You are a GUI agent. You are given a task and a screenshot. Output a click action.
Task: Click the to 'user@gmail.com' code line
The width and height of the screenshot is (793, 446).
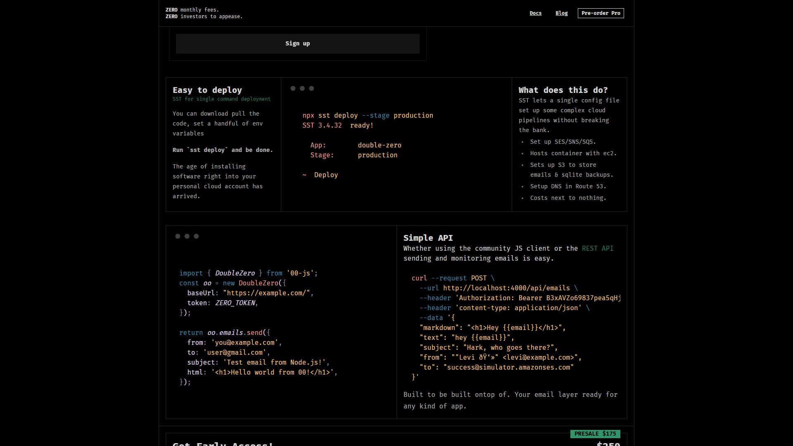click(x=228, y=353)
